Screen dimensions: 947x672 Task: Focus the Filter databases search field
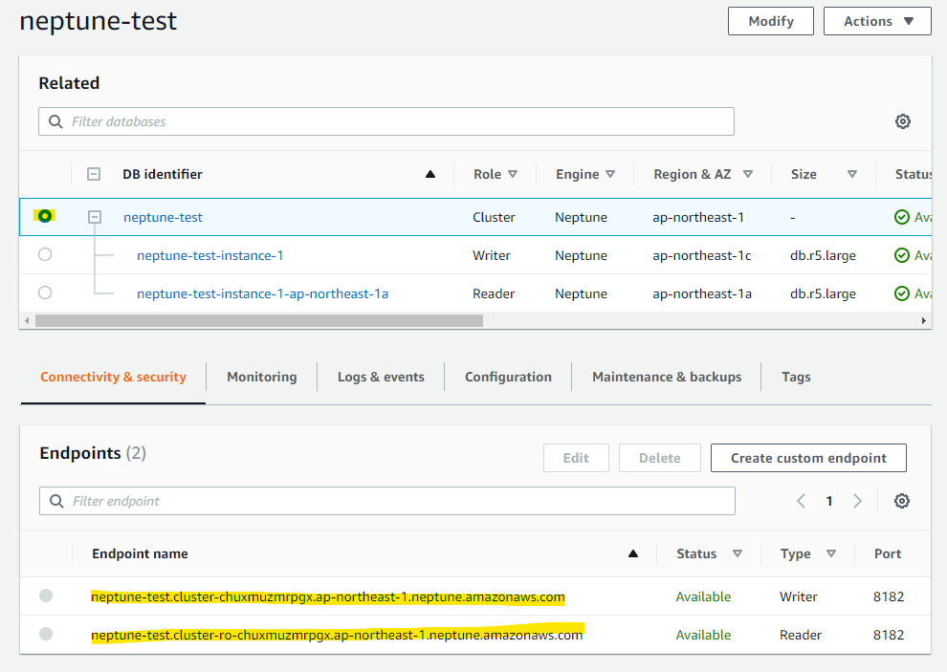pos(386,121)
